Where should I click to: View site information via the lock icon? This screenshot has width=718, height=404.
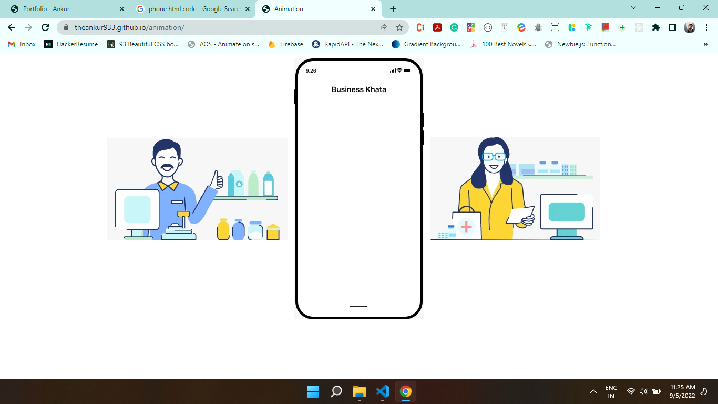pyautogui.click(x=66, y=27)
